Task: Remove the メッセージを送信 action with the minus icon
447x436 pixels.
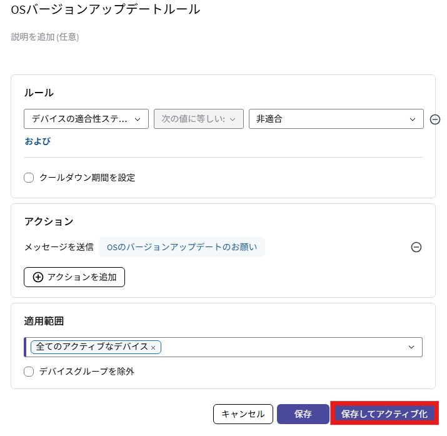Action: pyautogui.click(x=416, y=247)
